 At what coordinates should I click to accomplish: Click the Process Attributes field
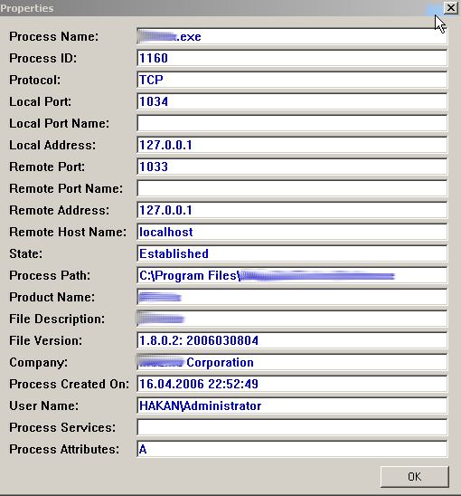[x=292, y=449]
